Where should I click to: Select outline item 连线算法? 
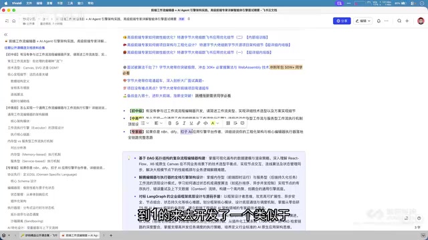point(17,95)
